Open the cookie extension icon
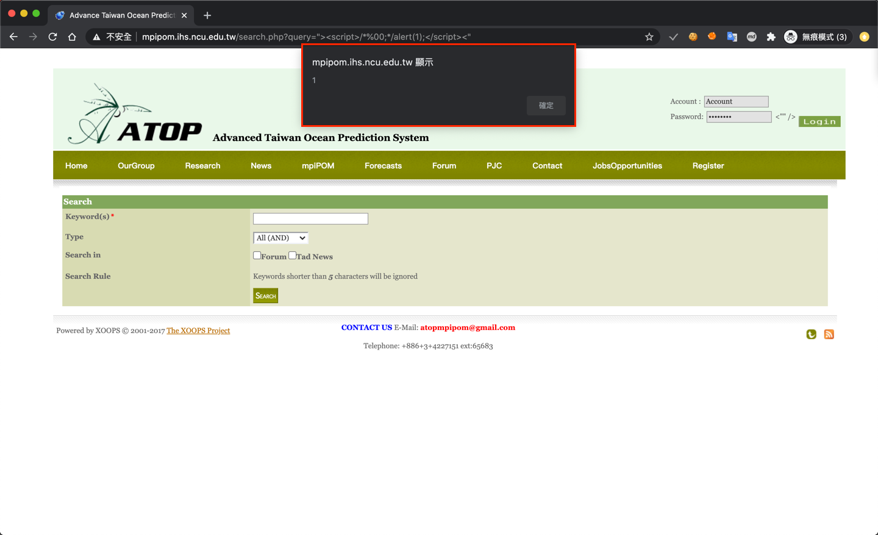 [x=693, y=37]
